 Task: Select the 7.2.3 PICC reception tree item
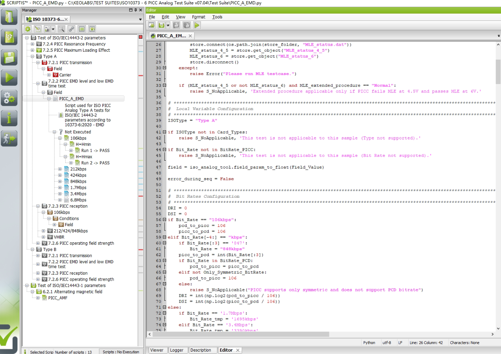point(68,206)
